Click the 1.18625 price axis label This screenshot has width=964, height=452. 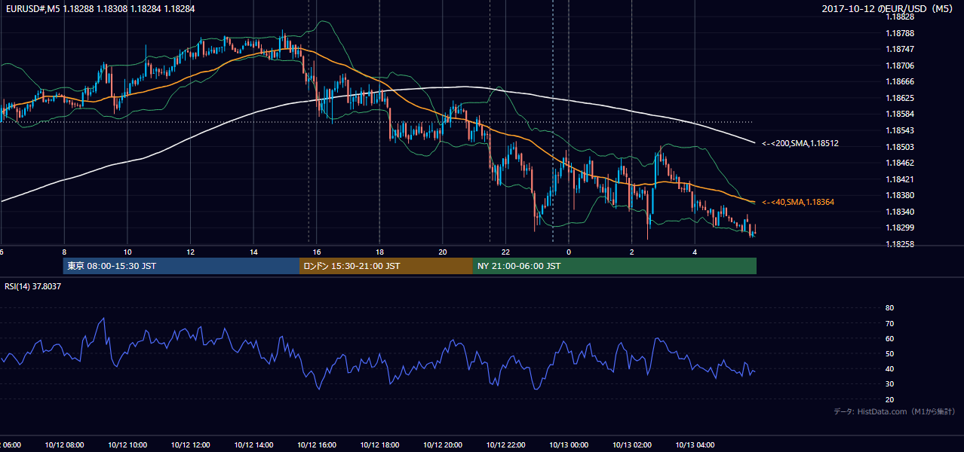point(901,98)
